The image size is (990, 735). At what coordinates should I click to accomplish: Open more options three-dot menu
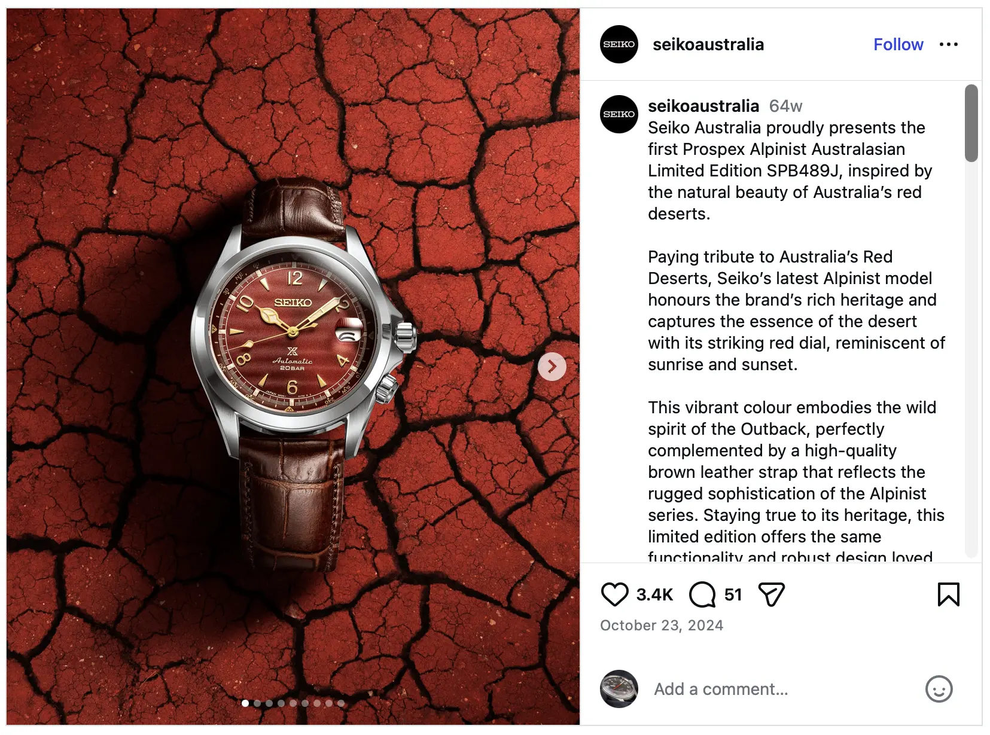(949, 44)
